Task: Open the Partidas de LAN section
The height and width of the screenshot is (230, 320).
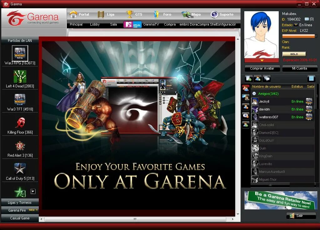Action: click(20, 41)
